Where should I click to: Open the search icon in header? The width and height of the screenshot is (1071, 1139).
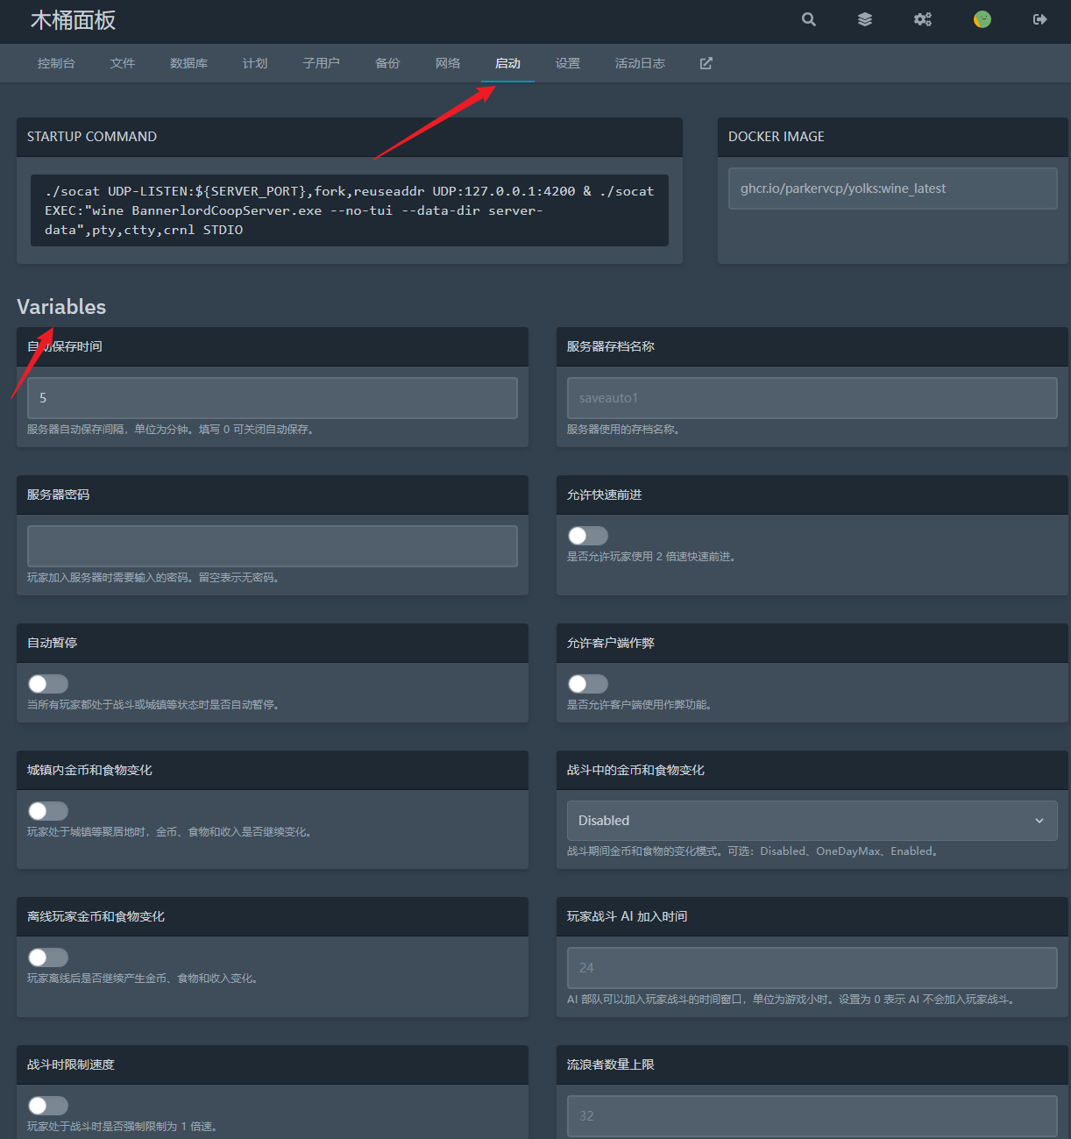pyautogui.click(x=808, y=19)
